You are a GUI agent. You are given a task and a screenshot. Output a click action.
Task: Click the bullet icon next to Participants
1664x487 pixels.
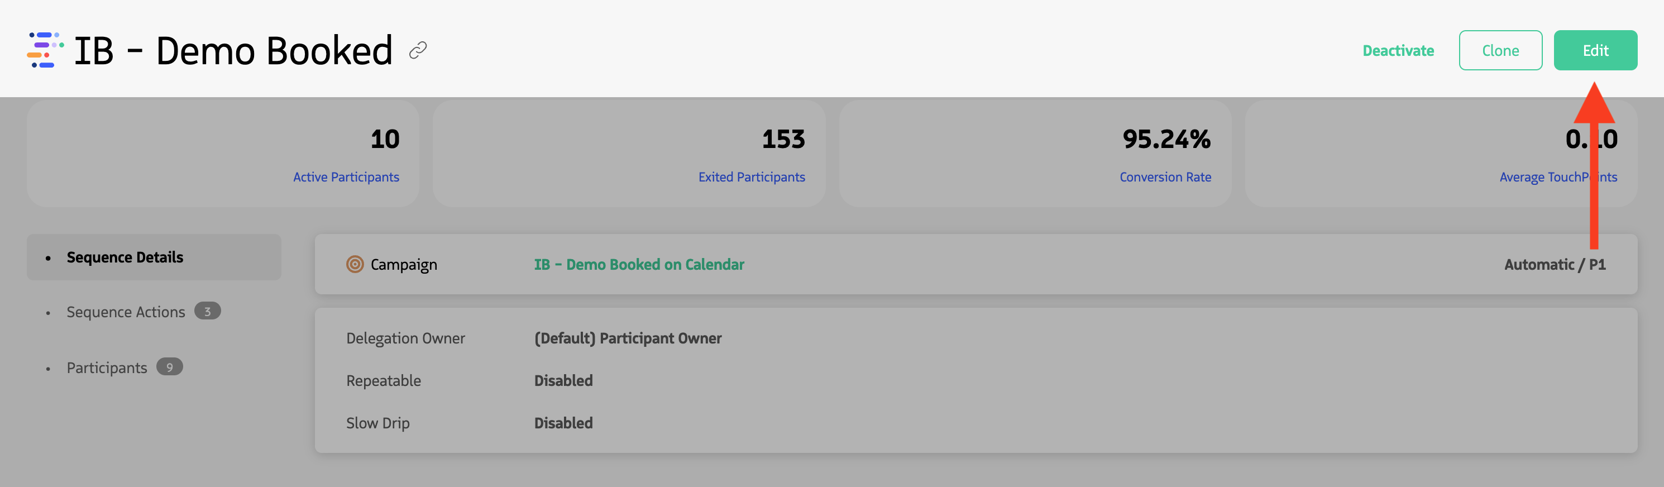click(x=48, y=367)
